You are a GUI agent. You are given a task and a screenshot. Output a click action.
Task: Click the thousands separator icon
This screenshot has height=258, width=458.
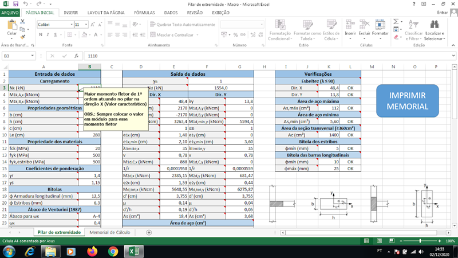(x=243, y=35)
